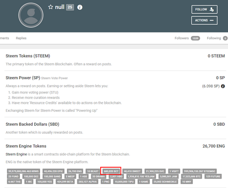
Task: Select the 3,080,501 JAM token badge
Action: [169, 177]
